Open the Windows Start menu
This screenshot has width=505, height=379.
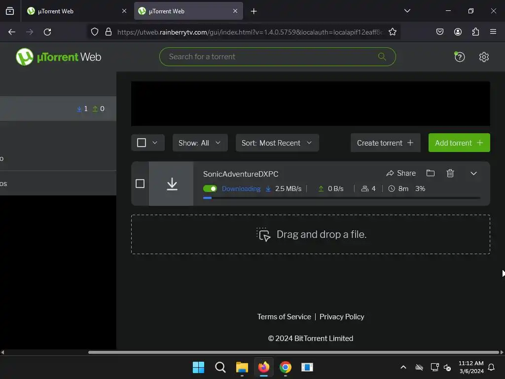pos(198,367)
